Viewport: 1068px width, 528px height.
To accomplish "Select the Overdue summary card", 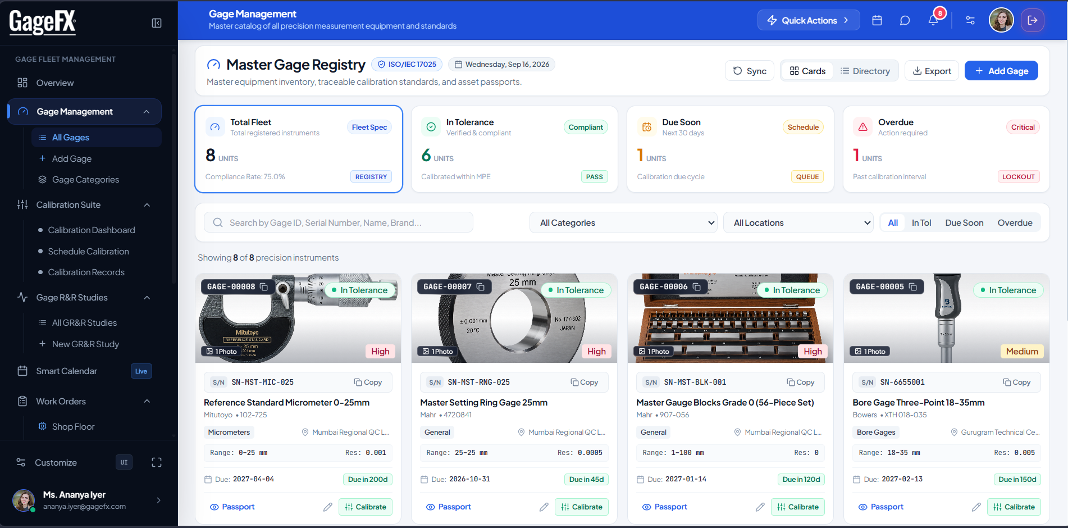I will pos(946,149).
